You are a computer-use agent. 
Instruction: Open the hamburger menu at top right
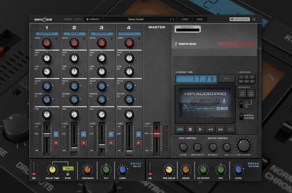(254, 19)
